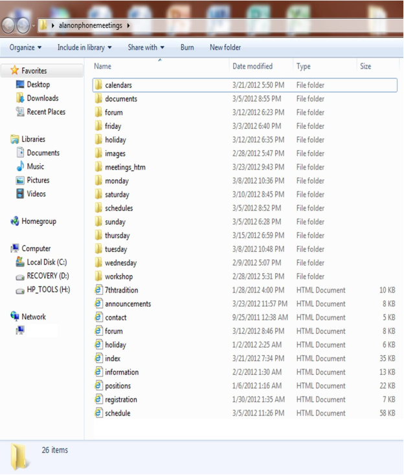The width and height of the screenshot is (404, 475).
Task: Sort by the Name column header
Action: pyautogui.click(x=160, y=67)
